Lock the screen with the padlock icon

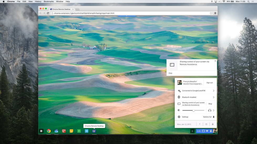213,124
